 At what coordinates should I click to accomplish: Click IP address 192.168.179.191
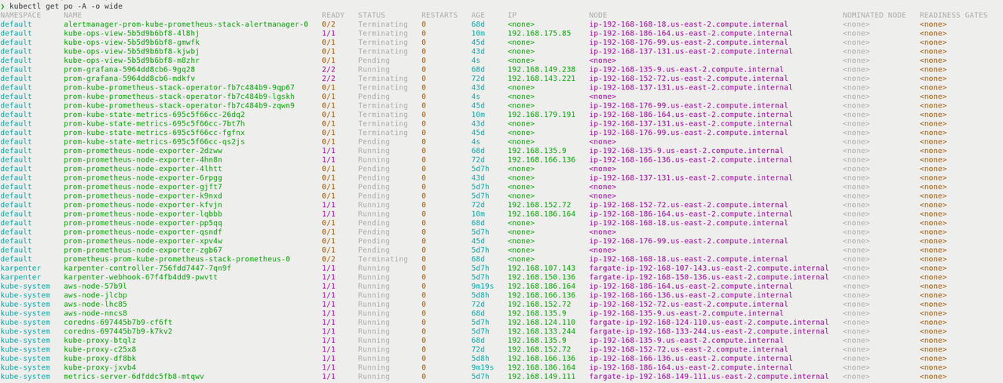point(542,115)
